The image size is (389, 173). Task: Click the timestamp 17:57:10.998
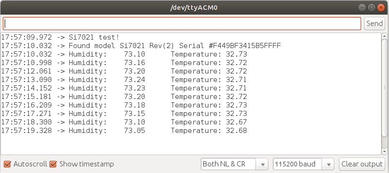[x=26, y=63]
